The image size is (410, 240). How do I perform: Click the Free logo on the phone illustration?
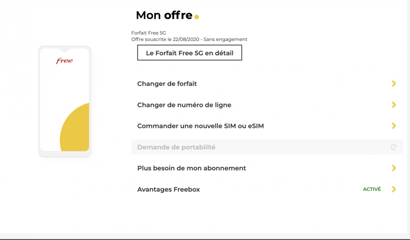coord(64,61)
